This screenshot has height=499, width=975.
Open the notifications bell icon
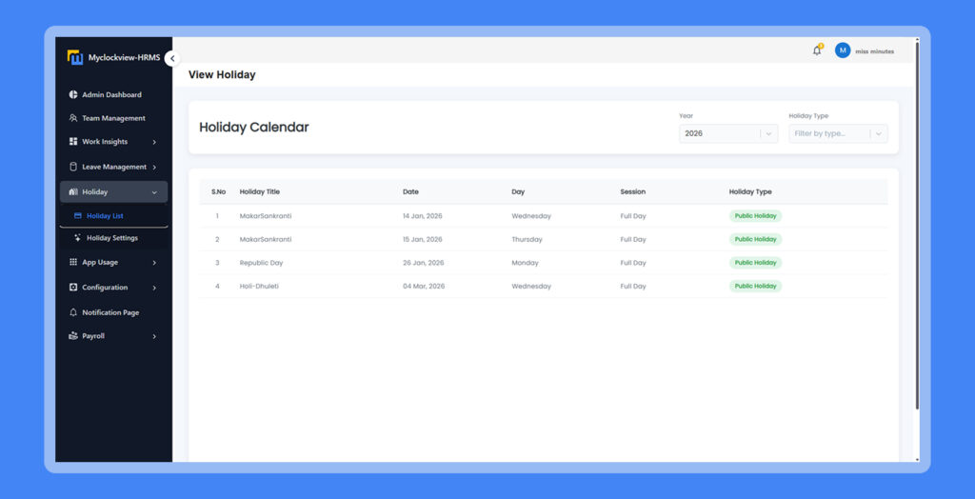[x=817, y=51]
